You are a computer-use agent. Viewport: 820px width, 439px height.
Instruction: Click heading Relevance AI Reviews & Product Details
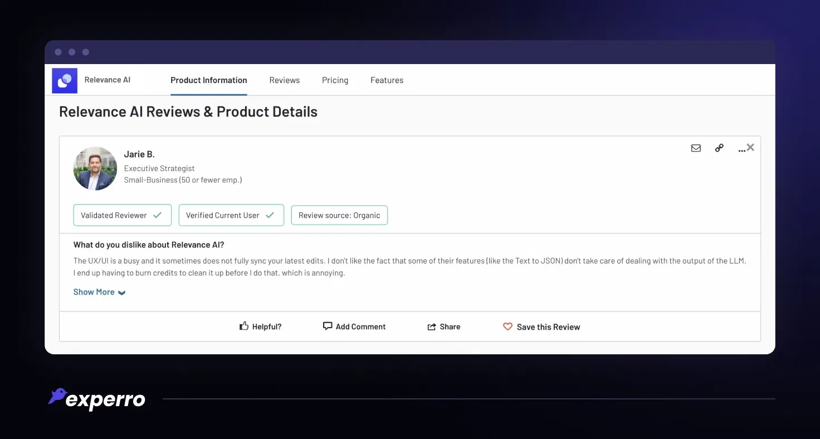tap(188, 111)
